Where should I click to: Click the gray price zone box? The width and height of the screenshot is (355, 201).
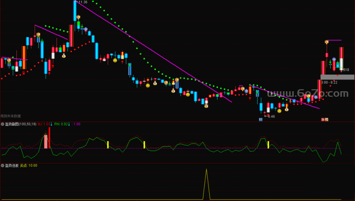(x=337, y=77)
